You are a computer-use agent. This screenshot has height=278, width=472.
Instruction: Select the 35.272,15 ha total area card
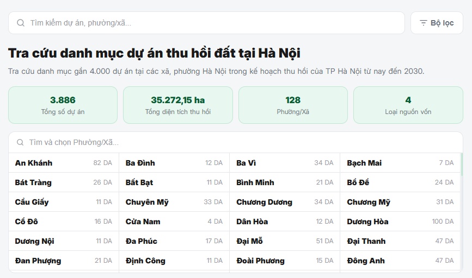click(178, 105)
